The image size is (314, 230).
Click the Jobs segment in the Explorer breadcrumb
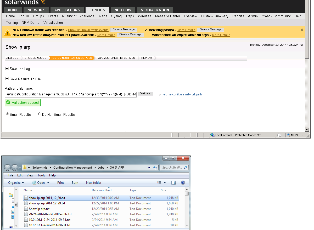click(x=101, y=168)
